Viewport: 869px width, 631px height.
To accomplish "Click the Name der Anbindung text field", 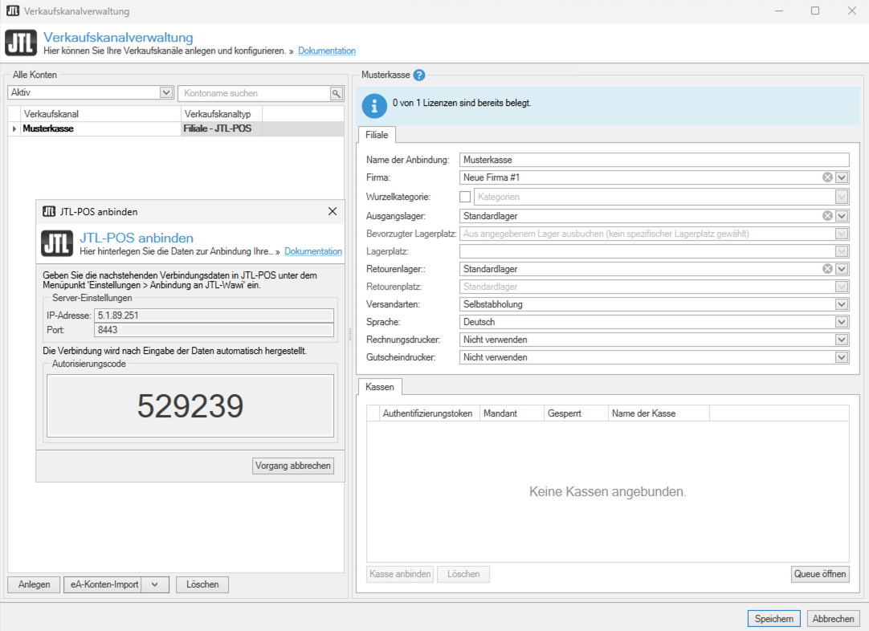I will 654,160.
